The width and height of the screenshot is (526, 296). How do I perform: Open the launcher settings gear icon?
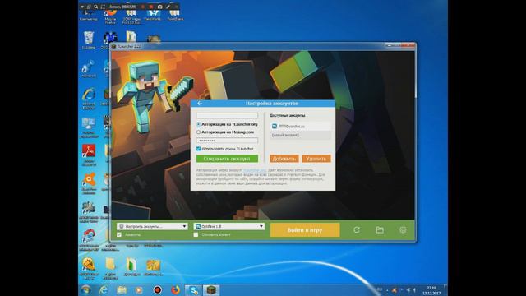(x=403, y=230)
